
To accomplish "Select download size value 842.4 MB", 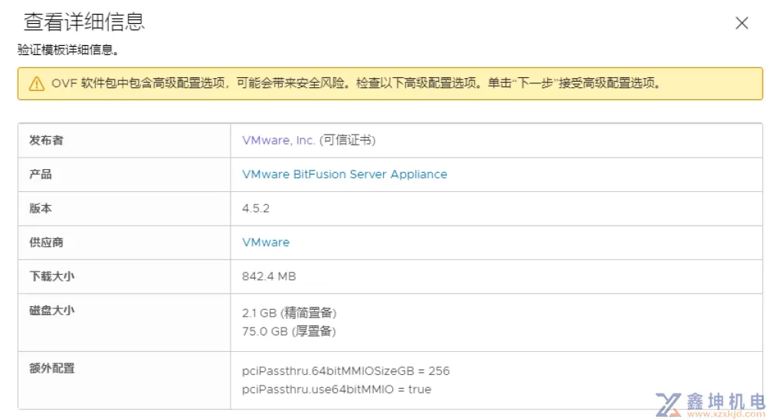I will tap(269, 277).
